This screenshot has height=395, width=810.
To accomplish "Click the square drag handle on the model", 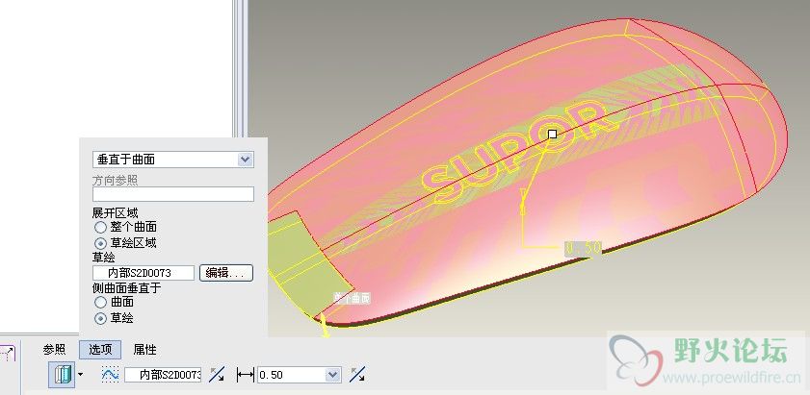I will pos(552,135).
